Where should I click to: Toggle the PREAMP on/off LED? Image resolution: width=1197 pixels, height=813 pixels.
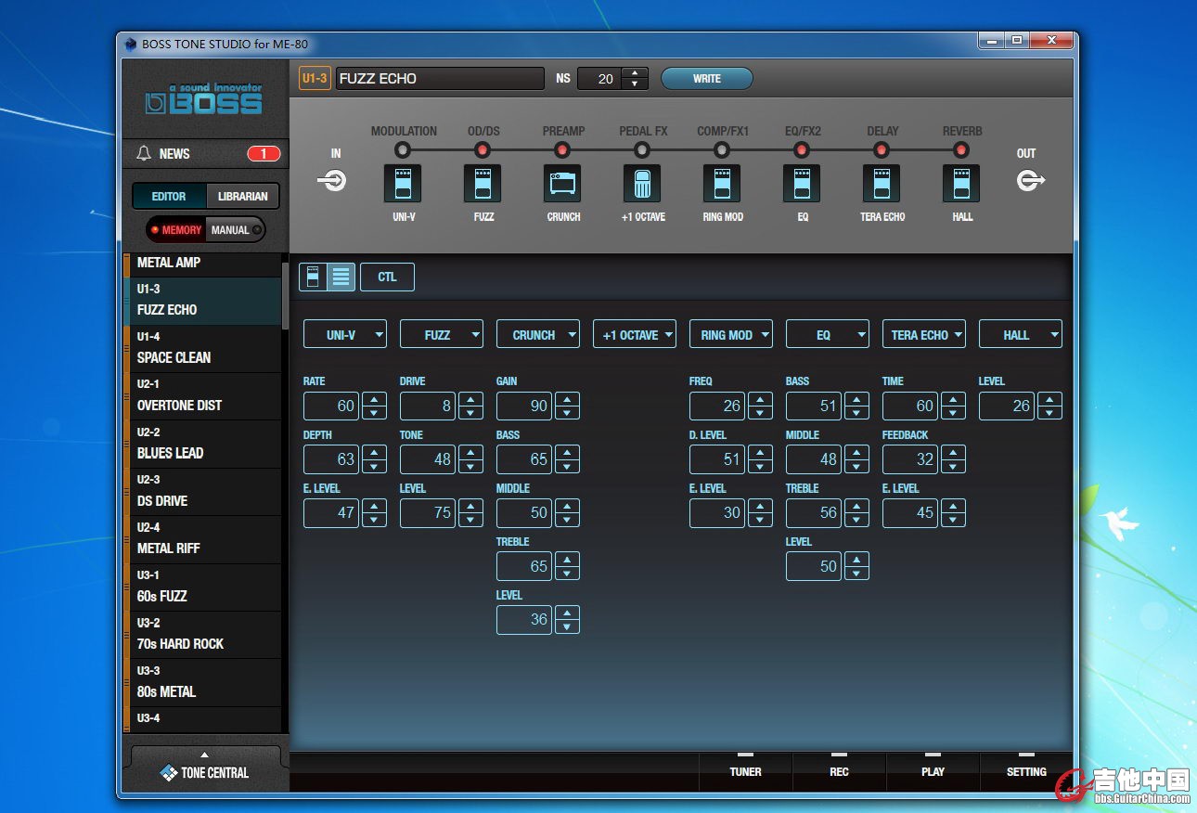pos(562,149)
